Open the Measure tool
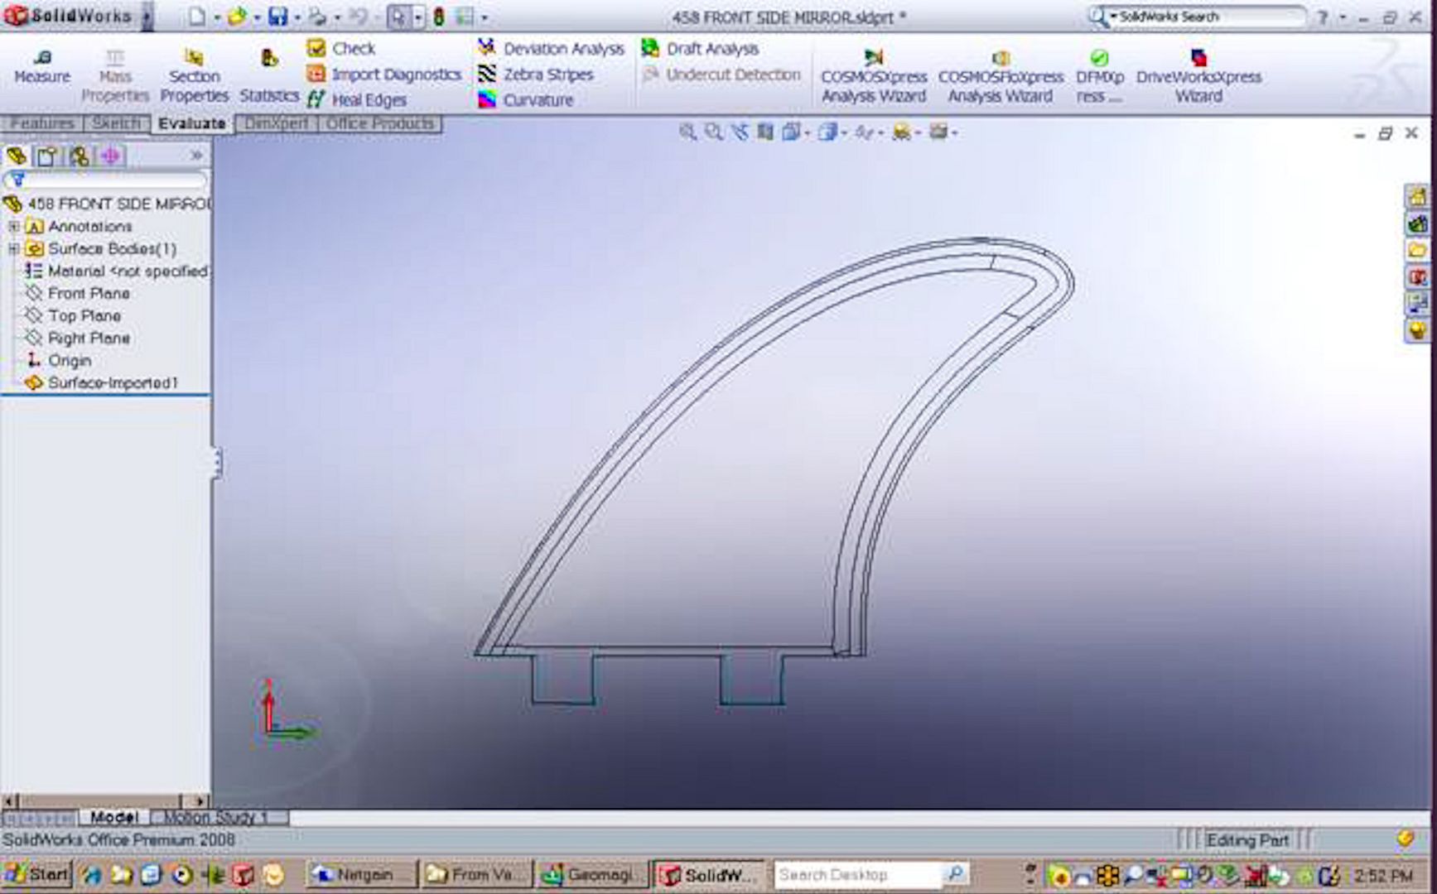This screenshot has height=894, width=1437. [x=42, y=67]
